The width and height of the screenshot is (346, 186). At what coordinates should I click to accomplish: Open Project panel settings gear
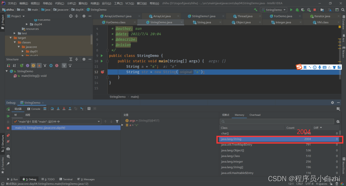point(84,16)
